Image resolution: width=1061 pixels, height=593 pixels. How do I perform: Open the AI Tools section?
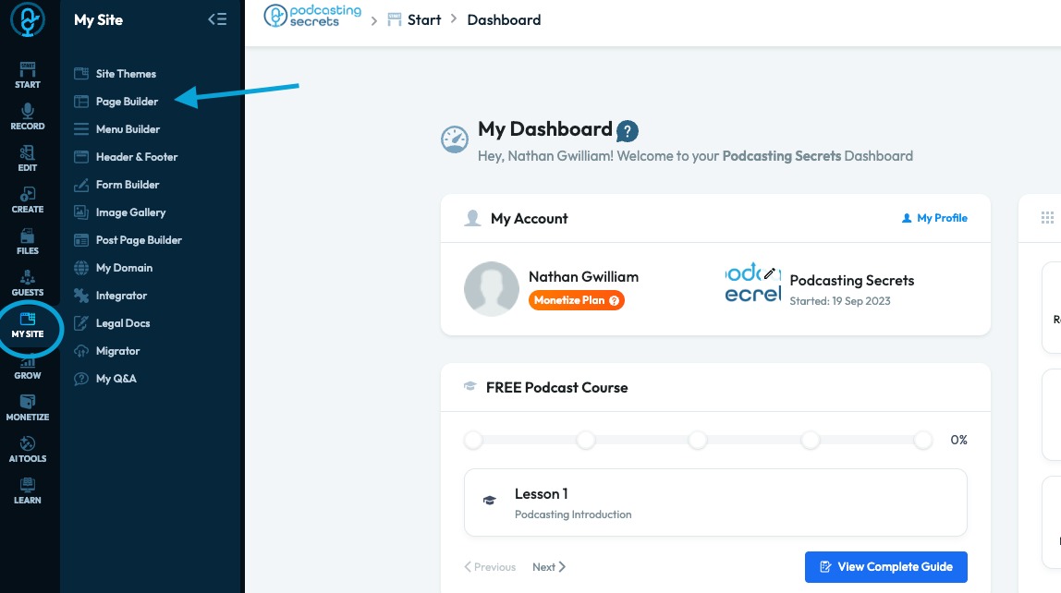point(27,450)
